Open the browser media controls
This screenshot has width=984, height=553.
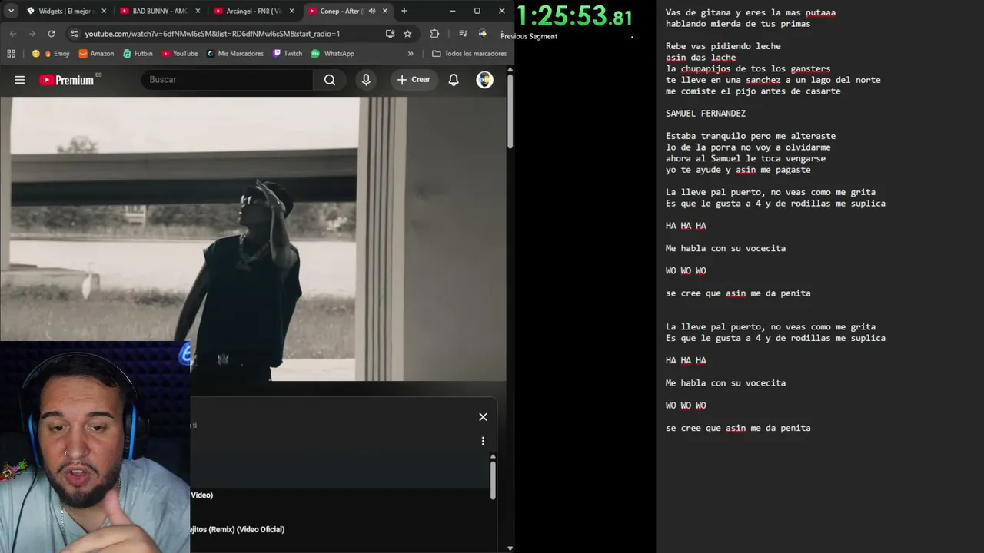tap(463, 34)
